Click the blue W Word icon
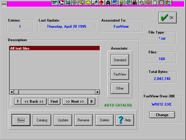Viewport: 186px width, 140px height. pos(55,2)
